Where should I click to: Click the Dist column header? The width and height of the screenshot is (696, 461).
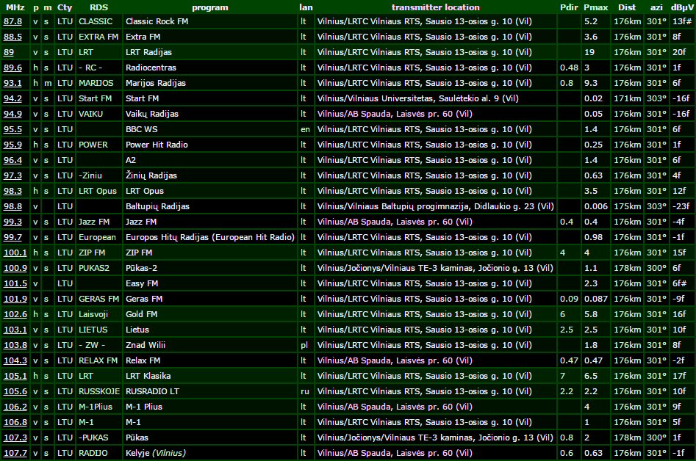coord(627,7)
